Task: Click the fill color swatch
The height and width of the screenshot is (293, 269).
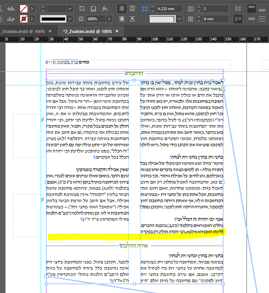Action: [24, 8]
